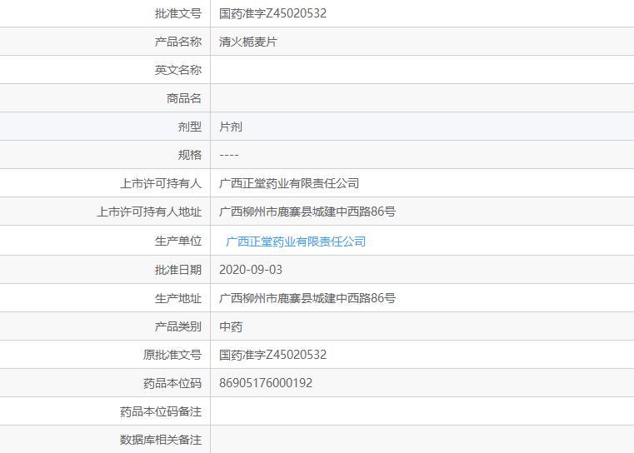Click the 药品本位码 row label
Screen dimensions: 634x453
pyautogui.click(x=172, y=383)
